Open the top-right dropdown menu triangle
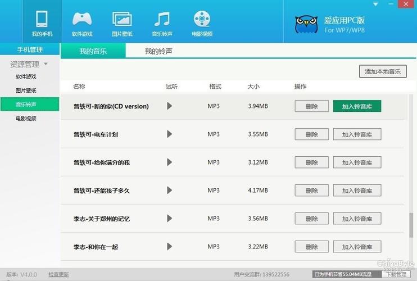Screen dimensions: 417x281 tap(375, 4)
